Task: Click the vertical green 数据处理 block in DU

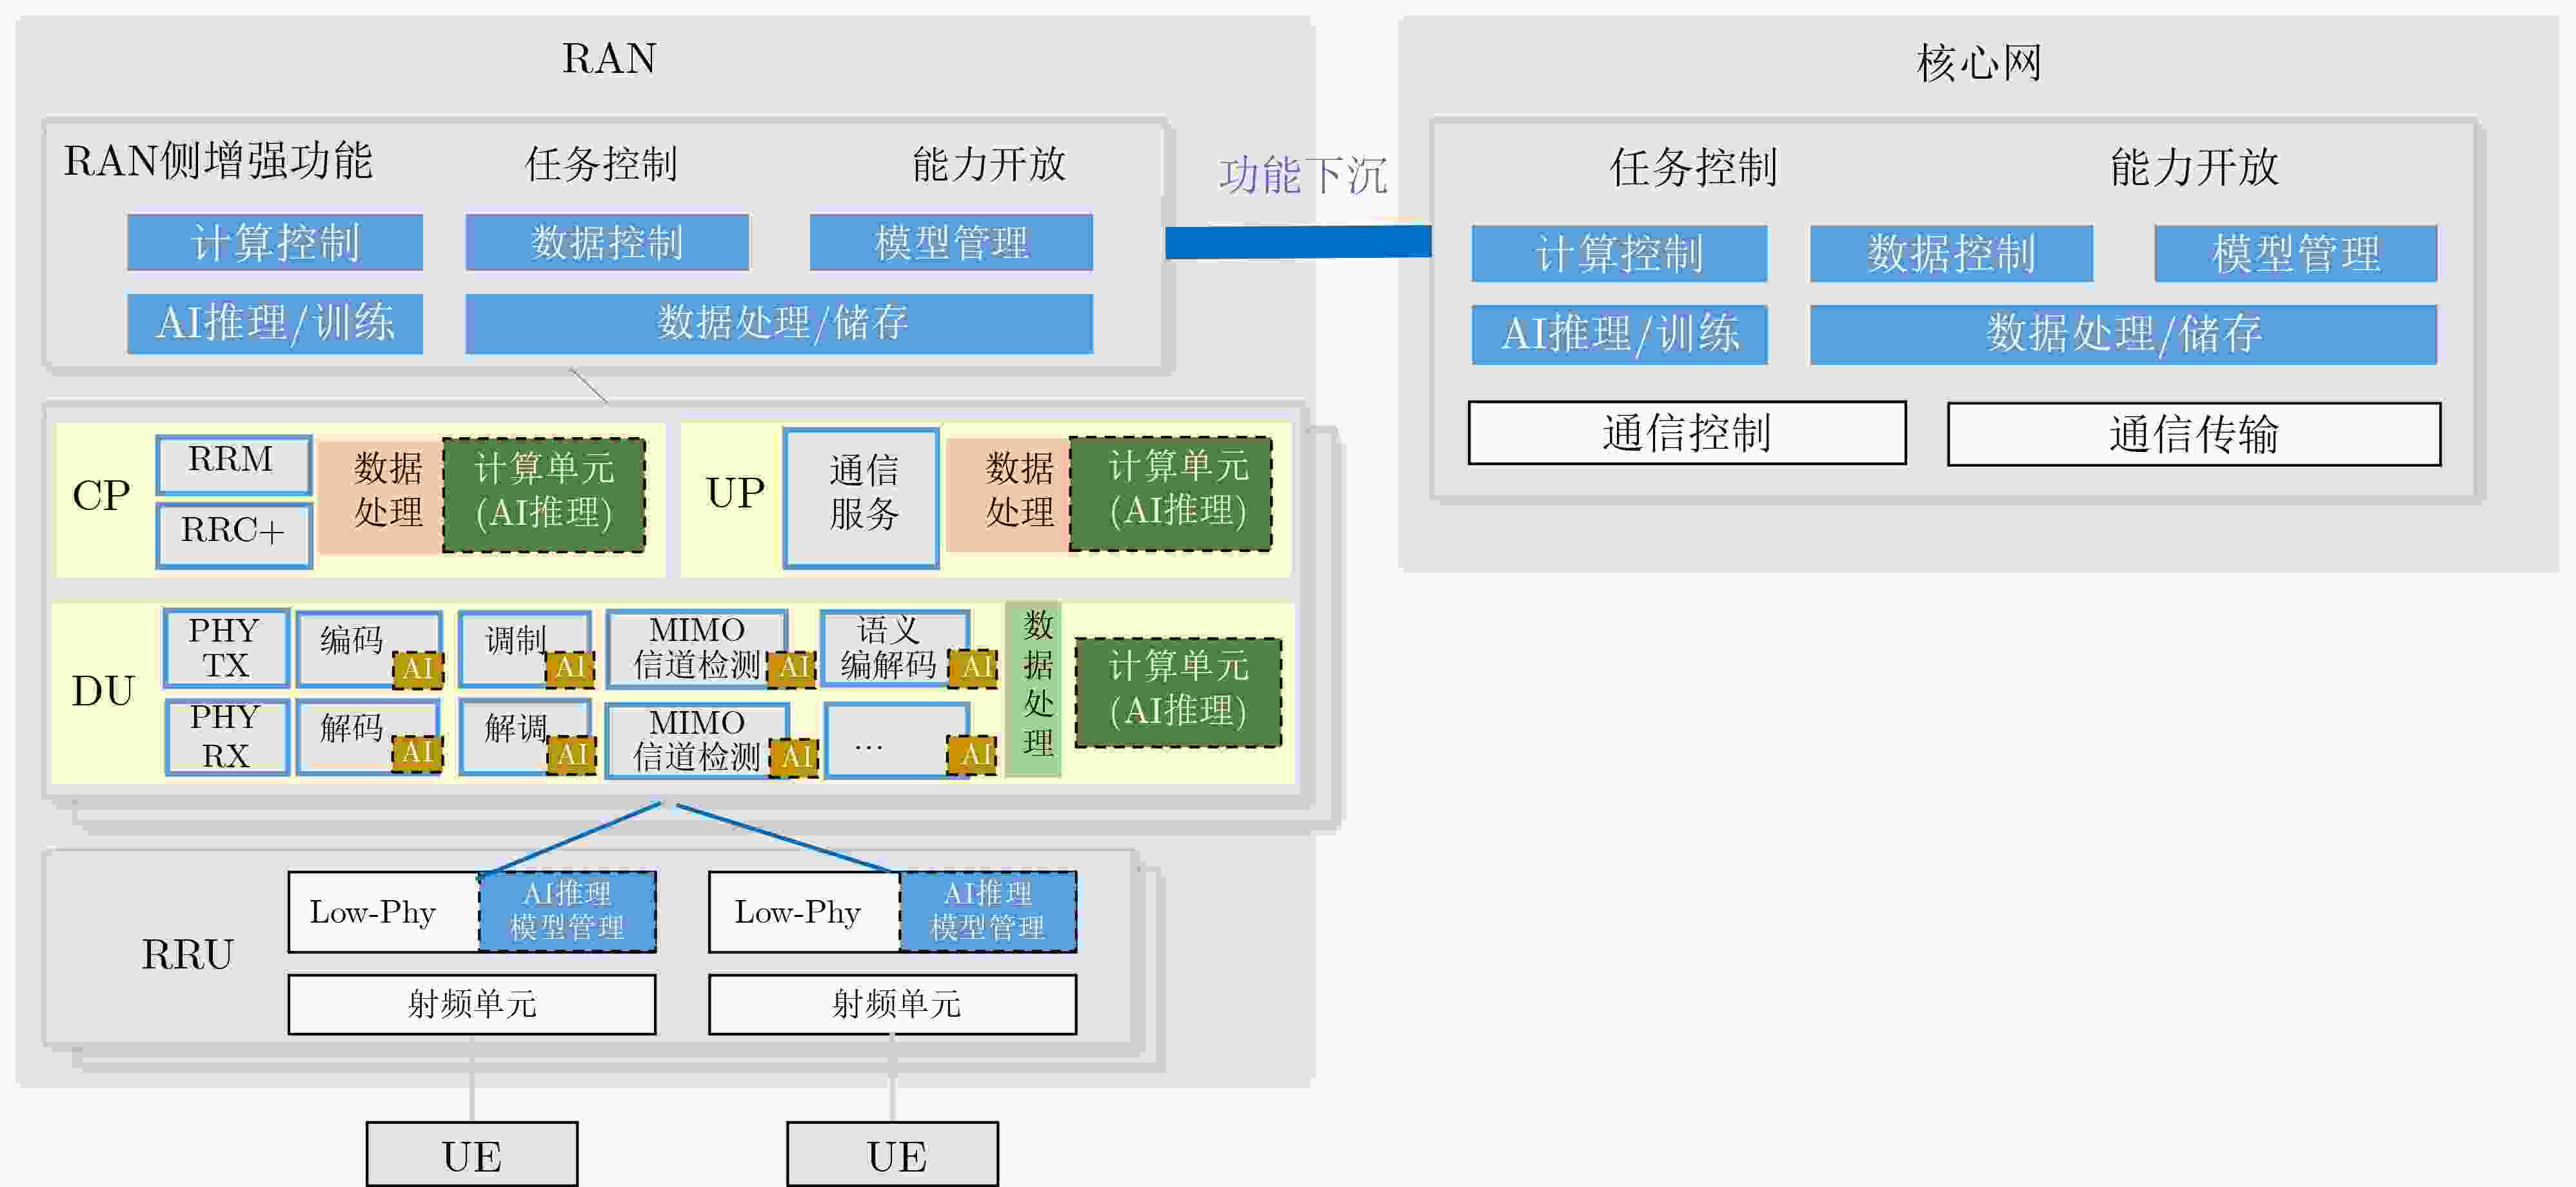Action: (1034, 689)
